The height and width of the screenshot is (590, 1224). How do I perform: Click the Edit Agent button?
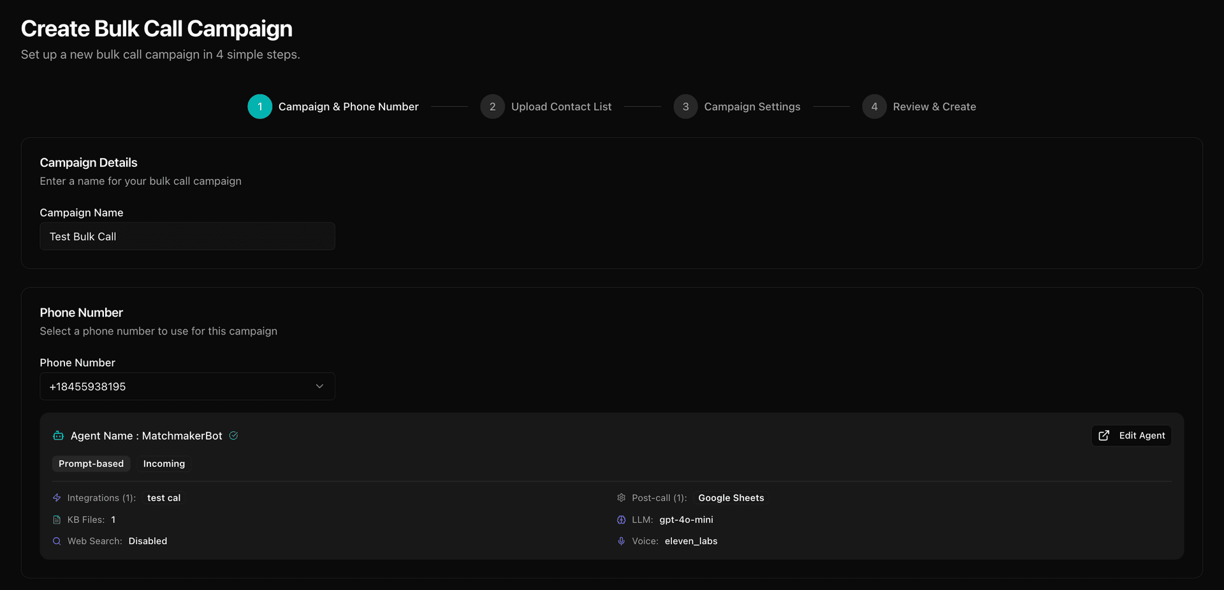(x=1132, y=436)
